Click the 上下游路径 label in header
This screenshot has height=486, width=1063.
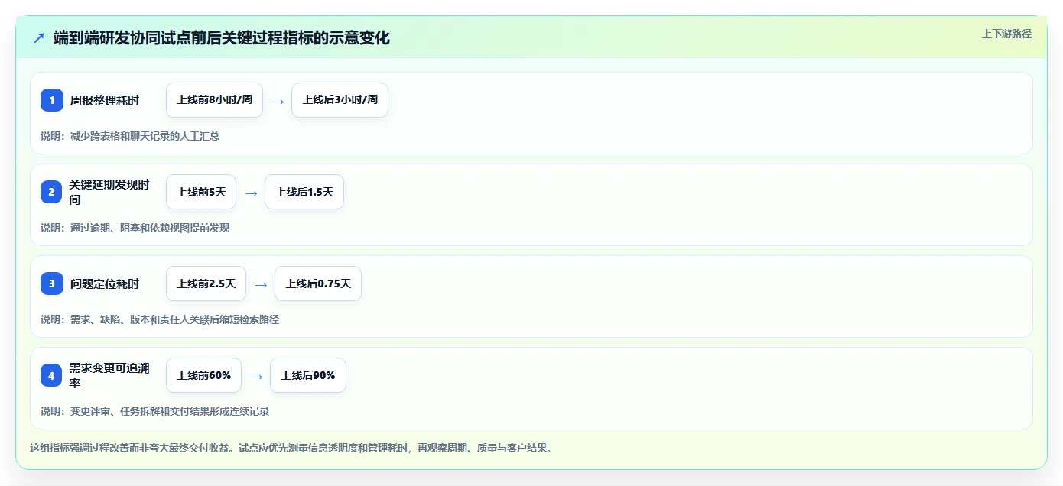coord(1006,34)
